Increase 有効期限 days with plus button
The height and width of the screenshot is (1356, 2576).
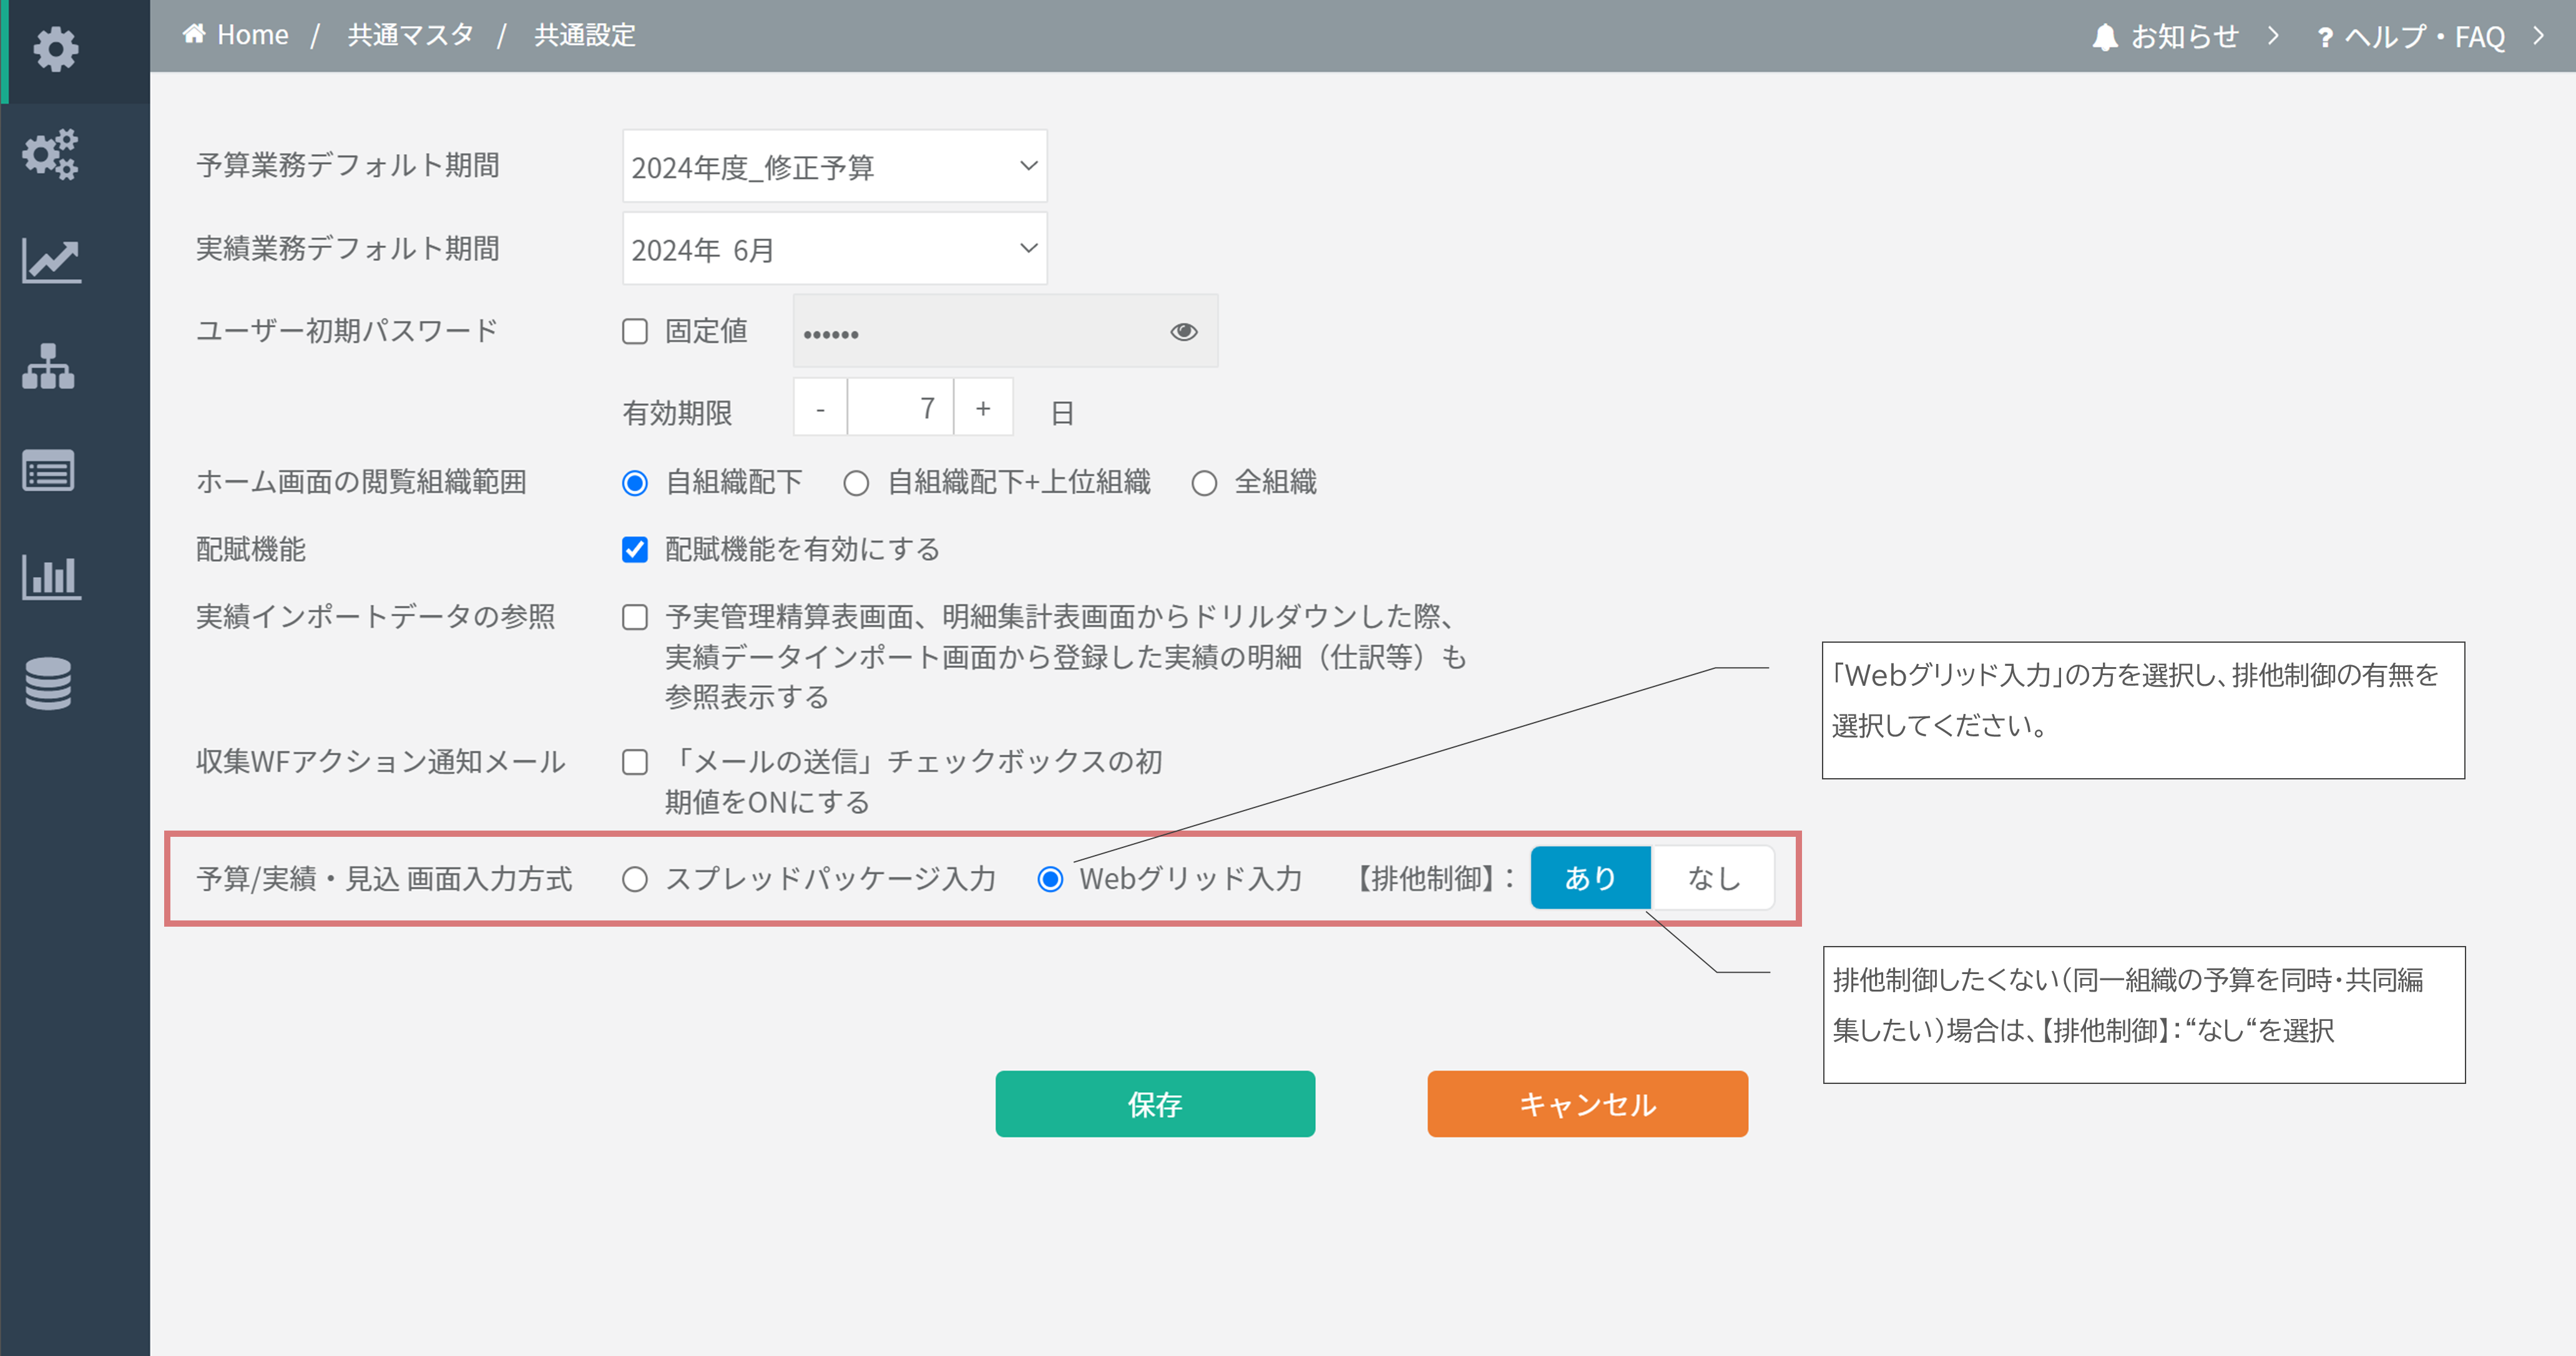[983, 408]
